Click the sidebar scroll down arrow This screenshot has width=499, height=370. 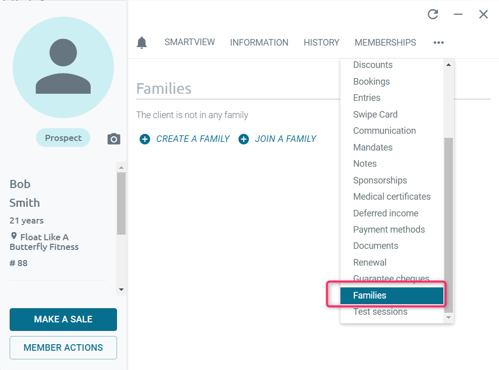121,290
